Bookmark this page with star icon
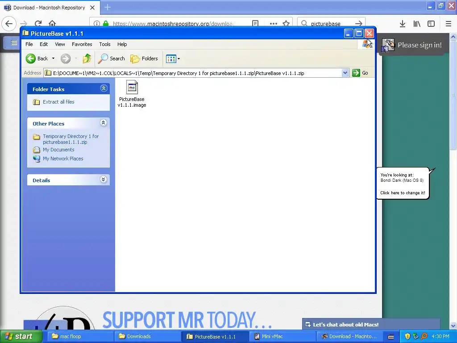The width and height of the screenshot is (457, 343). (286, 23)
